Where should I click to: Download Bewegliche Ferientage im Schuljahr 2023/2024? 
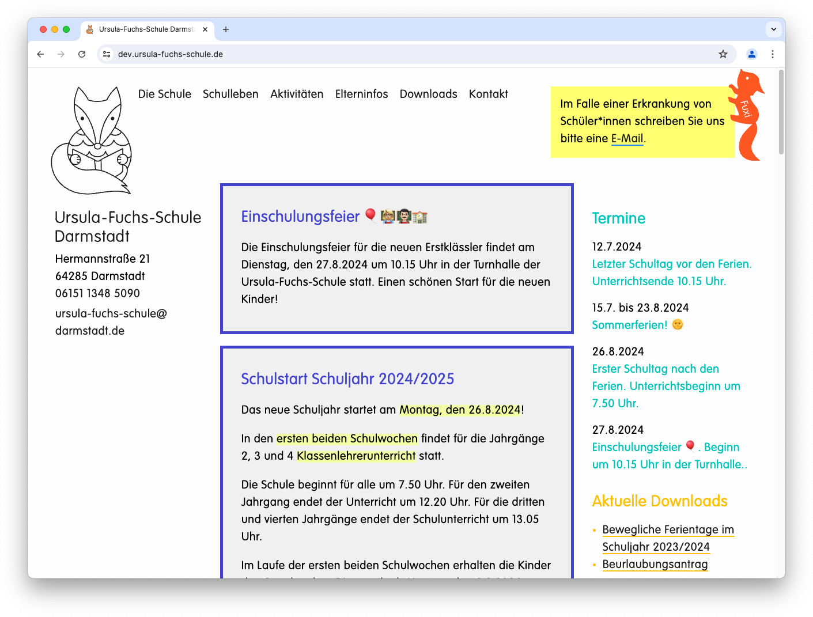click(668, 538)
